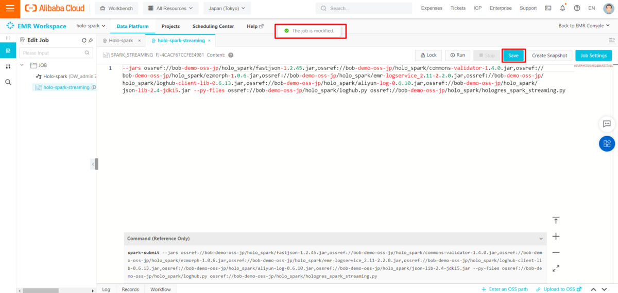
Task: Collapse the Command (Reference Only) section
Action: click(x=540, y=239)
